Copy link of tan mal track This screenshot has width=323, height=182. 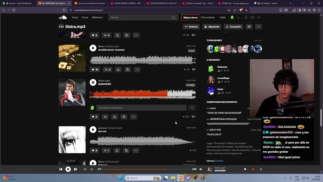(126, 150)
